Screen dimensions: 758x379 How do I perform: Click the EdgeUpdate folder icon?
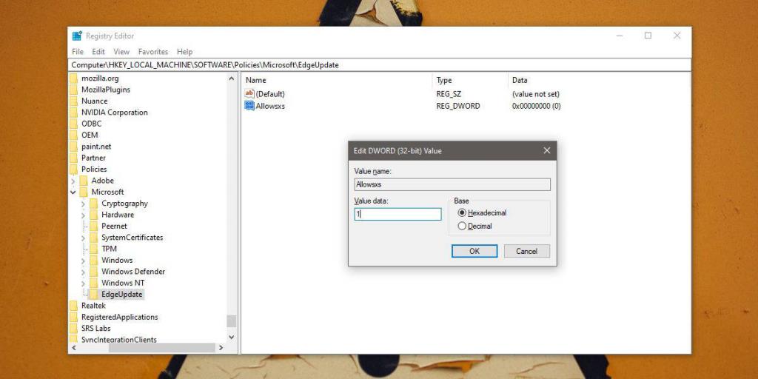pyautogui.click(x=94, y=294)
